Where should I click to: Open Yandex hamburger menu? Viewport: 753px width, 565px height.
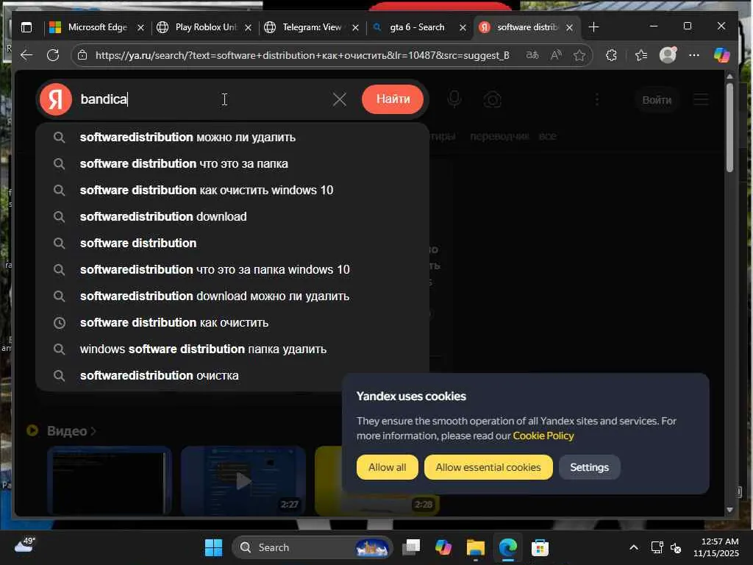point(701,99)
